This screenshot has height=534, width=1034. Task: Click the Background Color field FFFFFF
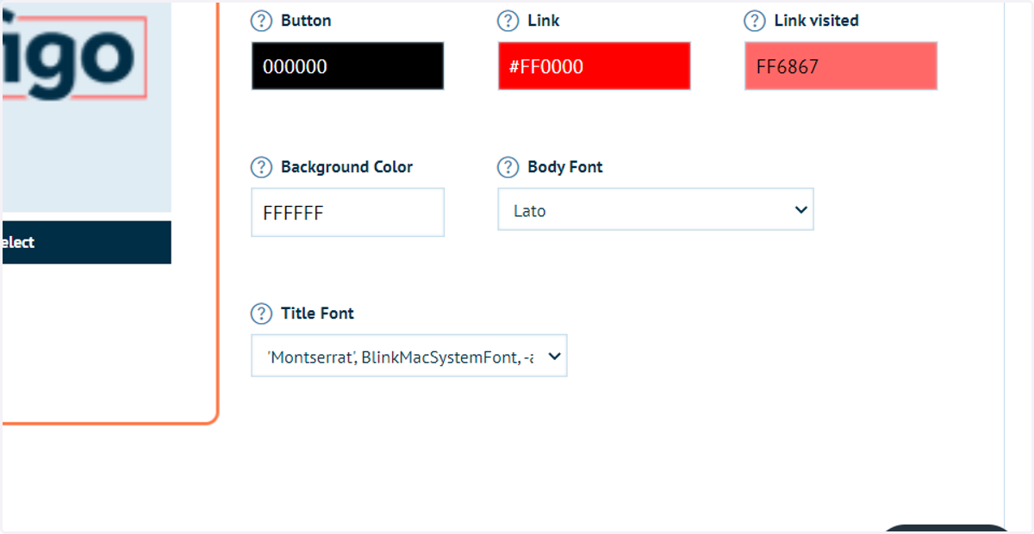point(348,212)
